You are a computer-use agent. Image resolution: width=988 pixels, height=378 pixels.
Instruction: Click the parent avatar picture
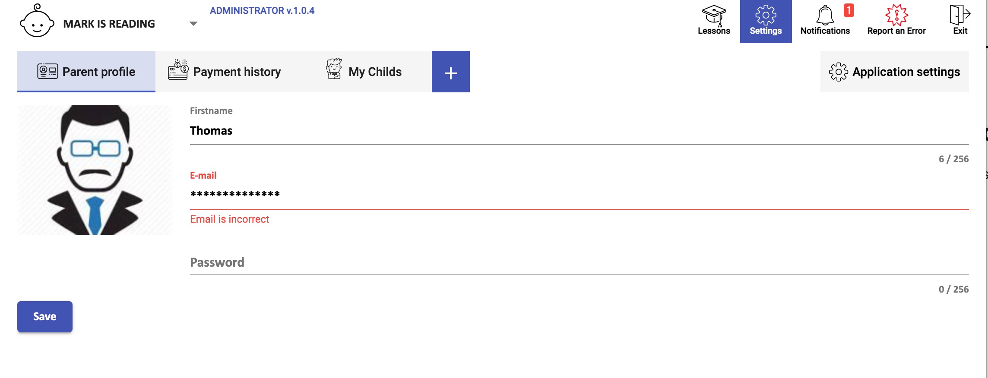pos(95,170)
